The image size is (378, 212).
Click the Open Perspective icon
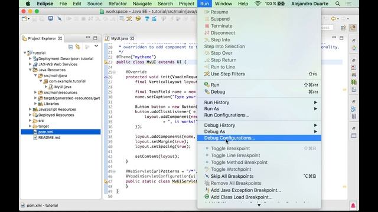[x=343, y=28]
